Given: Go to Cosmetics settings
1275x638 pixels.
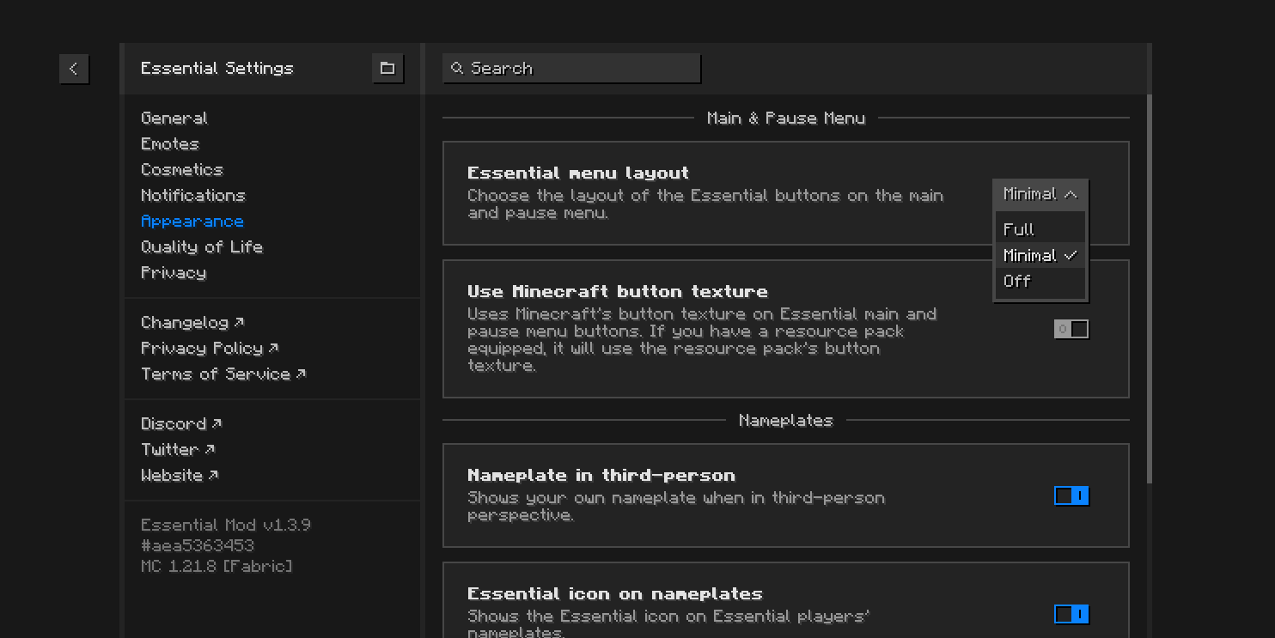Looking at the screenshot, I should tap(182, 170).
